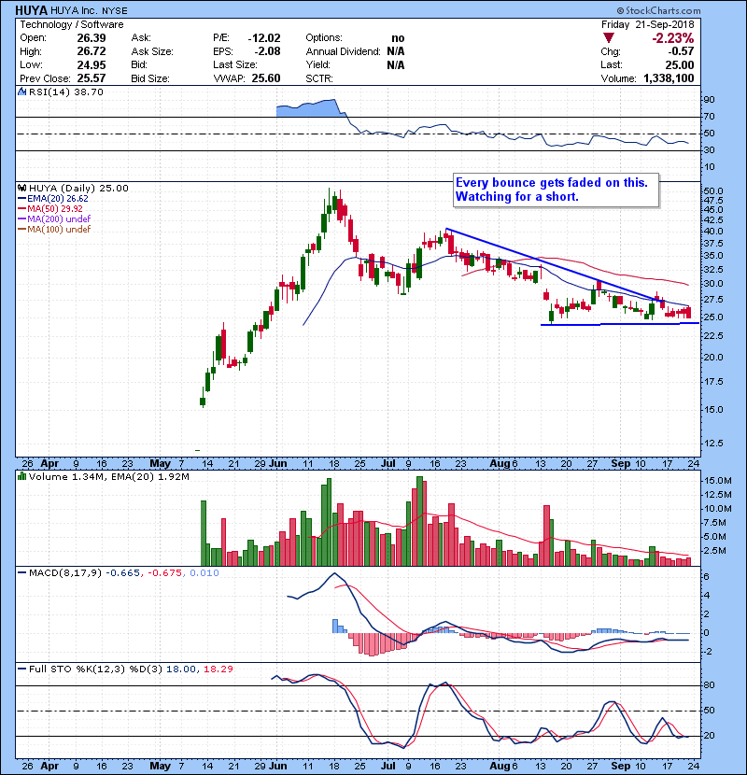Click the stochastic %D value 18.29
The image size is (747, 775).
point(218,669)
